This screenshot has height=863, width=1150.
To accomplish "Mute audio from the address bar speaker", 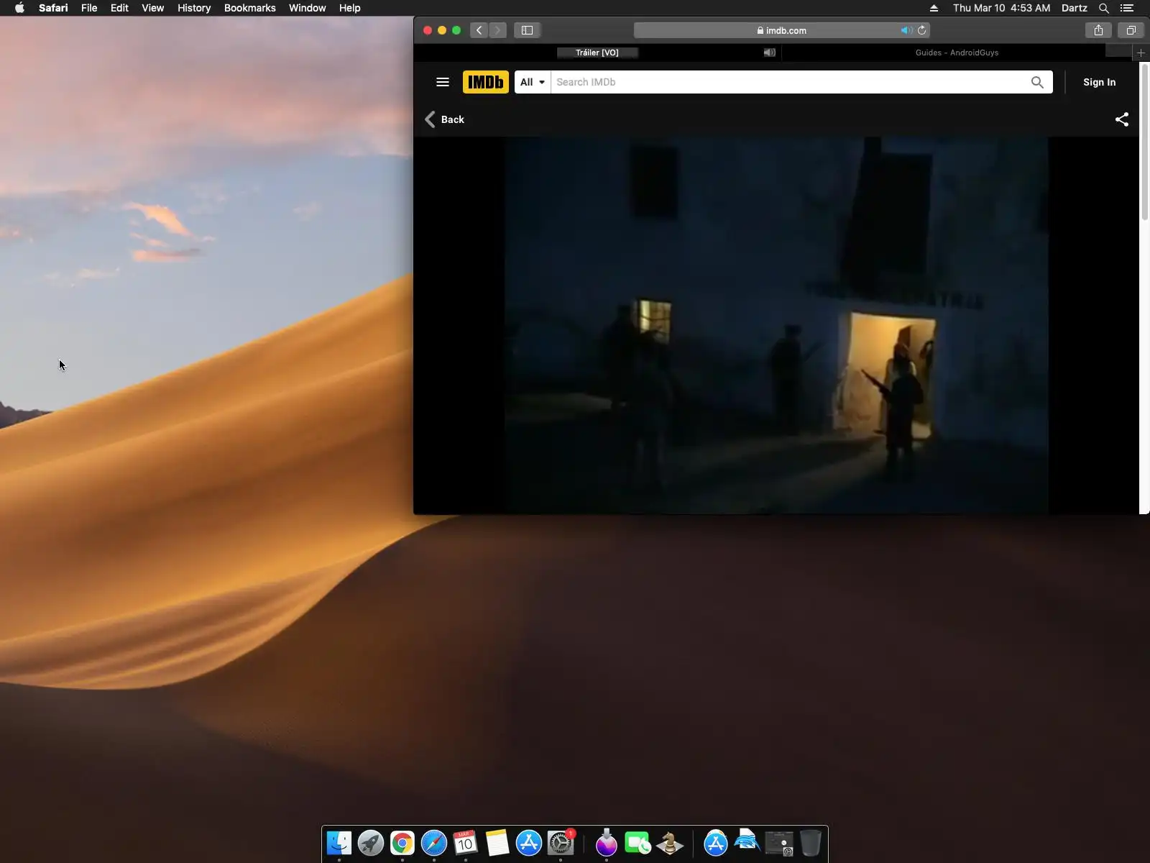I will 906,30.
